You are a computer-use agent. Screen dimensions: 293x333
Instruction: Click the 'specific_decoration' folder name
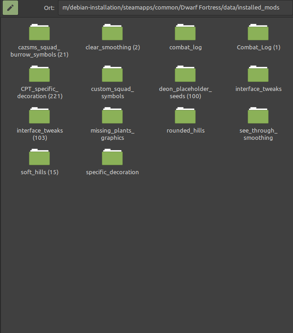[112, 172]
